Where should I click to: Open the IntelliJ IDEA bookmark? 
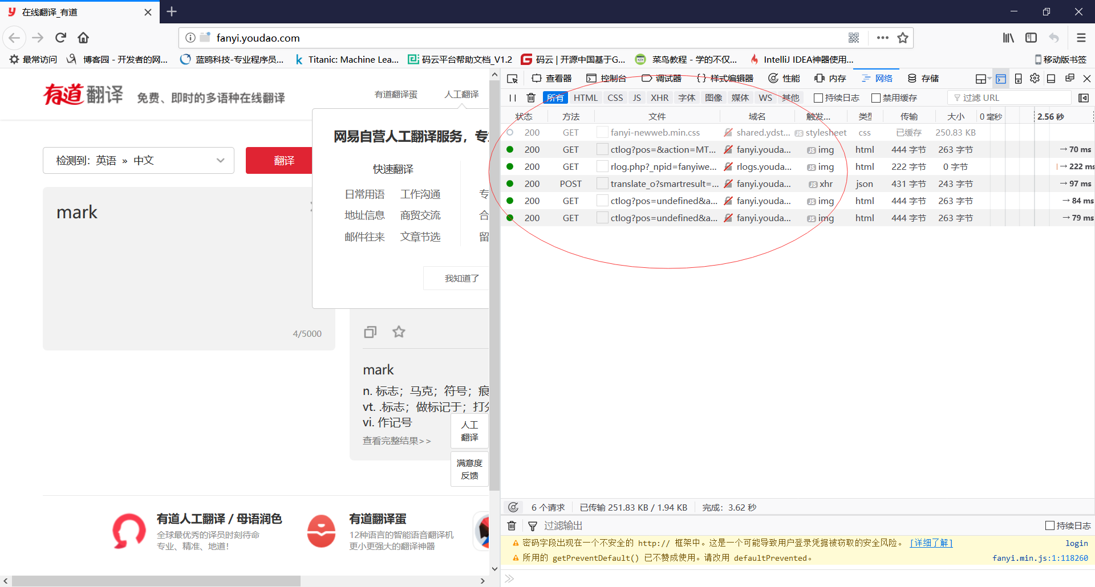pyautogui.click(x=801, y=59)
